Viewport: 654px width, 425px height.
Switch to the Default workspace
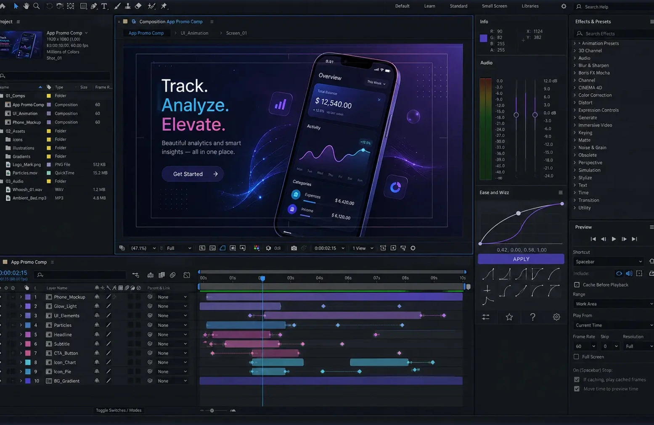pyautogui.click(x=402, y=6)
